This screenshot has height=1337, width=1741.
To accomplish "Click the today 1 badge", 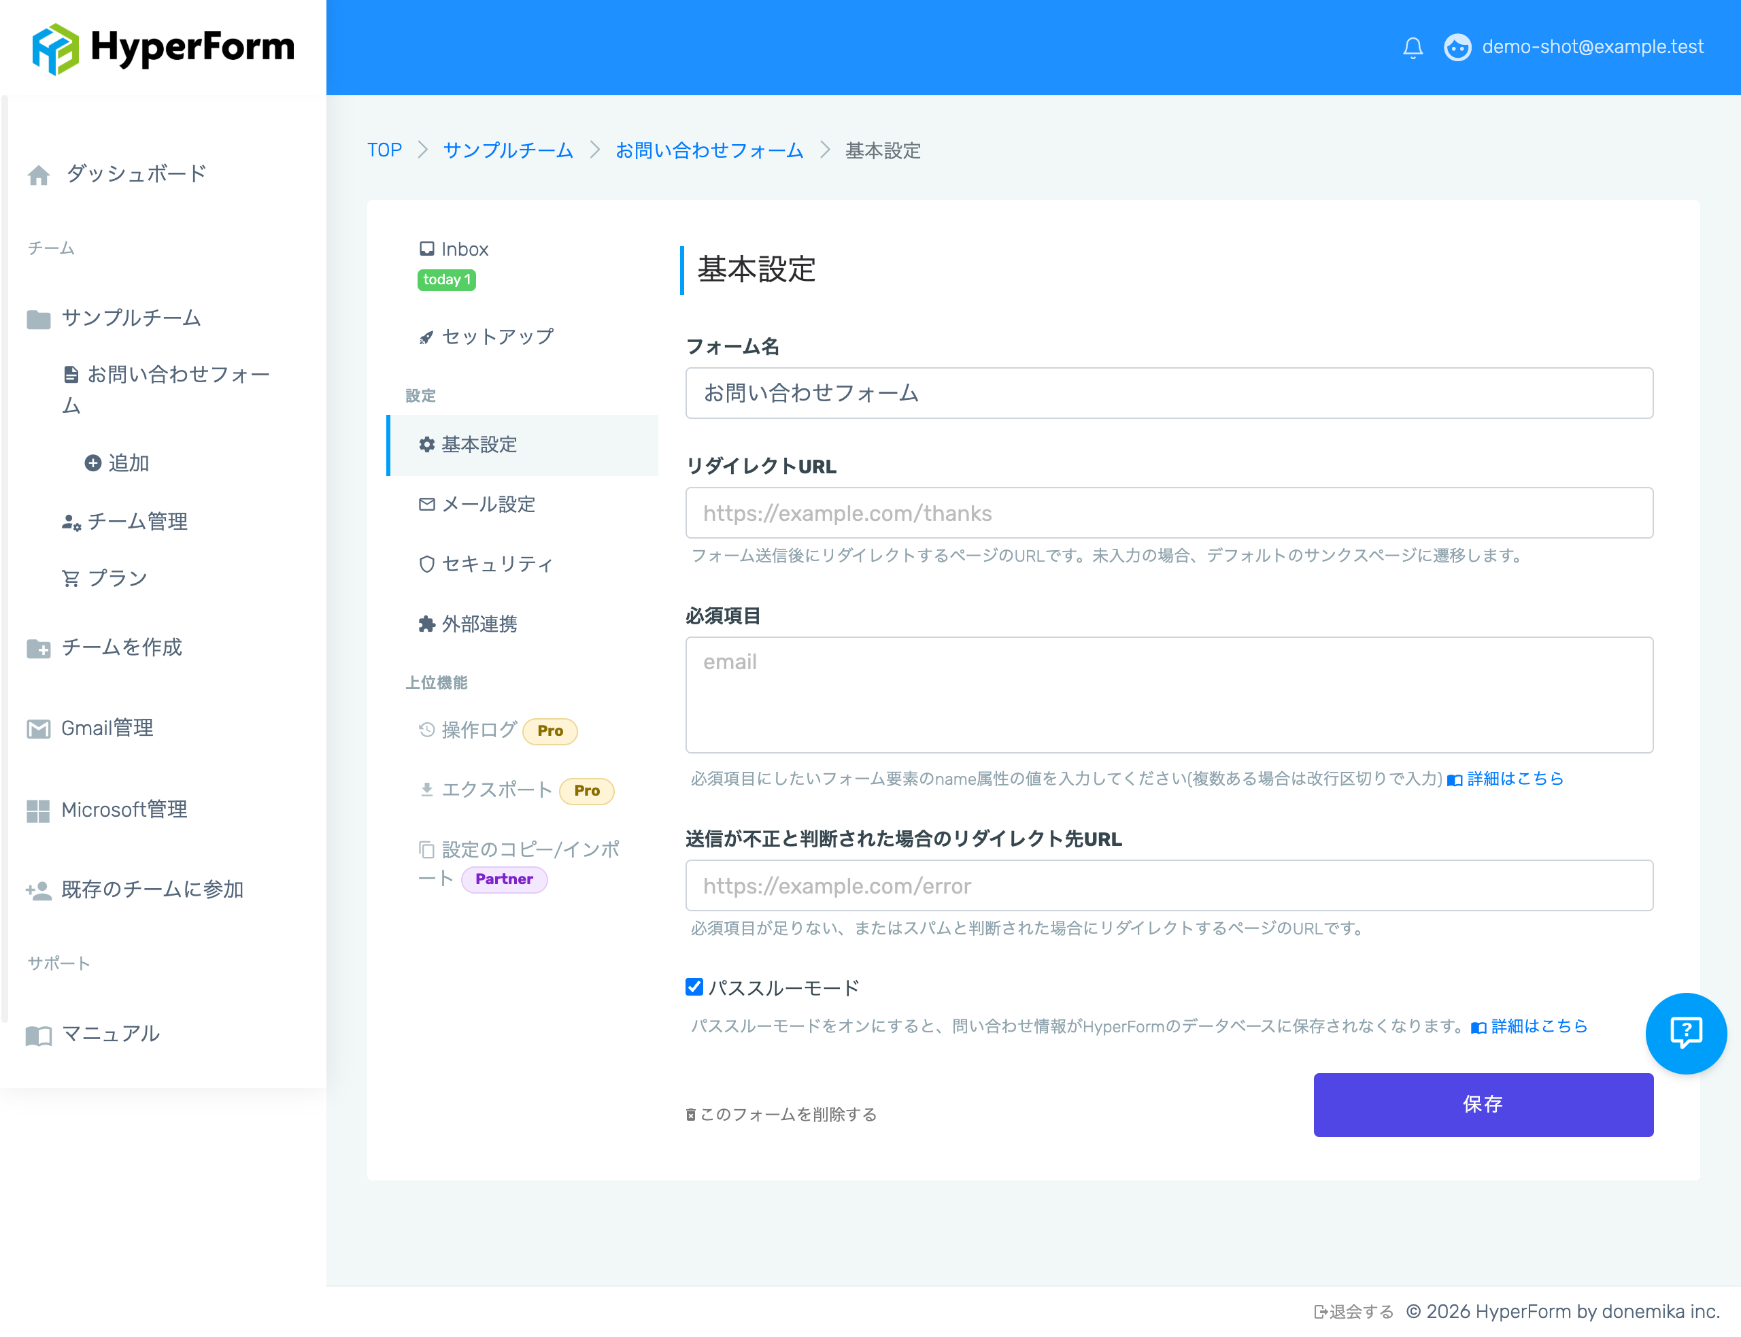I will pyautogui.click(x=446, y=280).
